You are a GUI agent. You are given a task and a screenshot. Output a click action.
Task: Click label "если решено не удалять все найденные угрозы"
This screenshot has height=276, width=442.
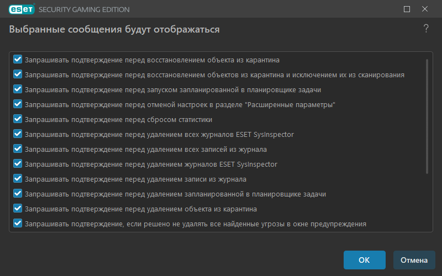(x=206, y=224)
